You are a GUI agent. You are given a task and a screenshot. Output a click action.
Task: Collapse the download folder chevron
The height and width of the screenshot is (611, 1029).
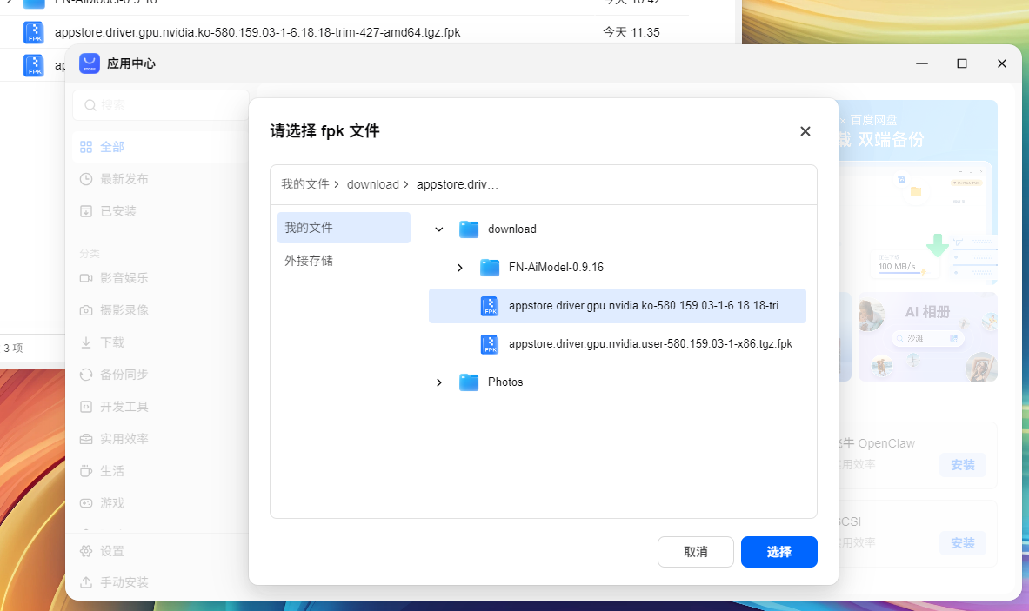click(439, 229)
